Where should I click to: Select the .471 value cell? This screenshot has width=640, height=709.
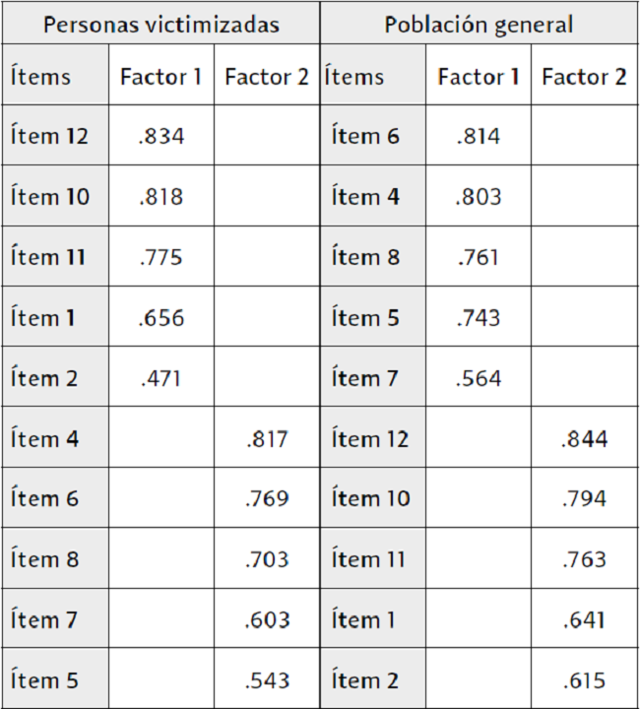pyautogui.click(x=161, y=378)
